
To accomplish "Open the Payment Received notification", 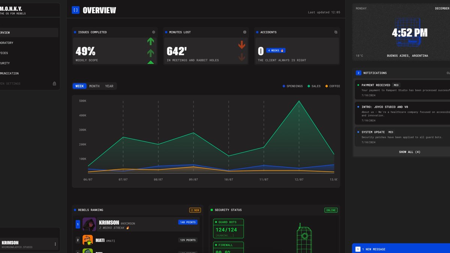I will tap(402, 89).
